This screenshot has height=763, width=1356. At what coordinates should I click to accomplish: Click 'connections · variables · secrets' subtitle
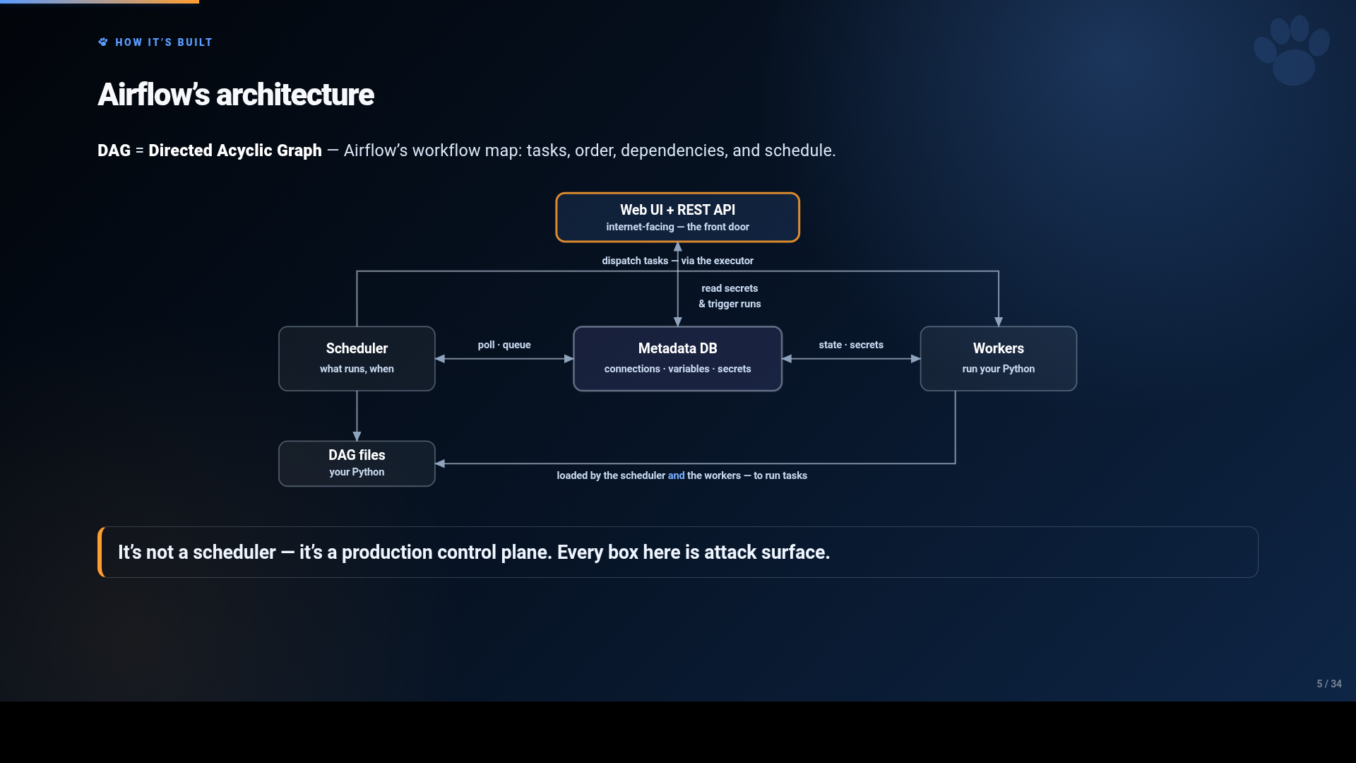click(677, 369)
